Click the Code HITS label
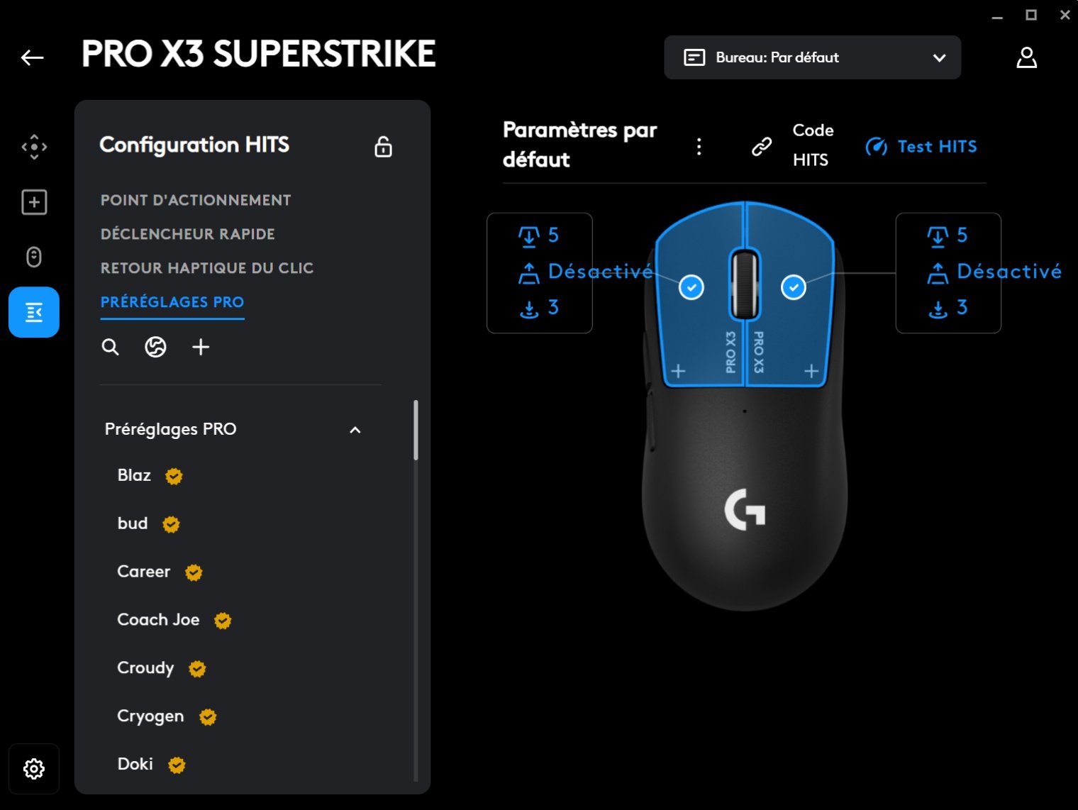 [813, 145]
